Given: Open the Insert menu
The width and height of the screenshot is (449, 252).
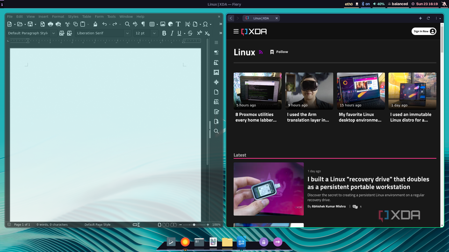Looking at the screenshot, I should (43, 17).
